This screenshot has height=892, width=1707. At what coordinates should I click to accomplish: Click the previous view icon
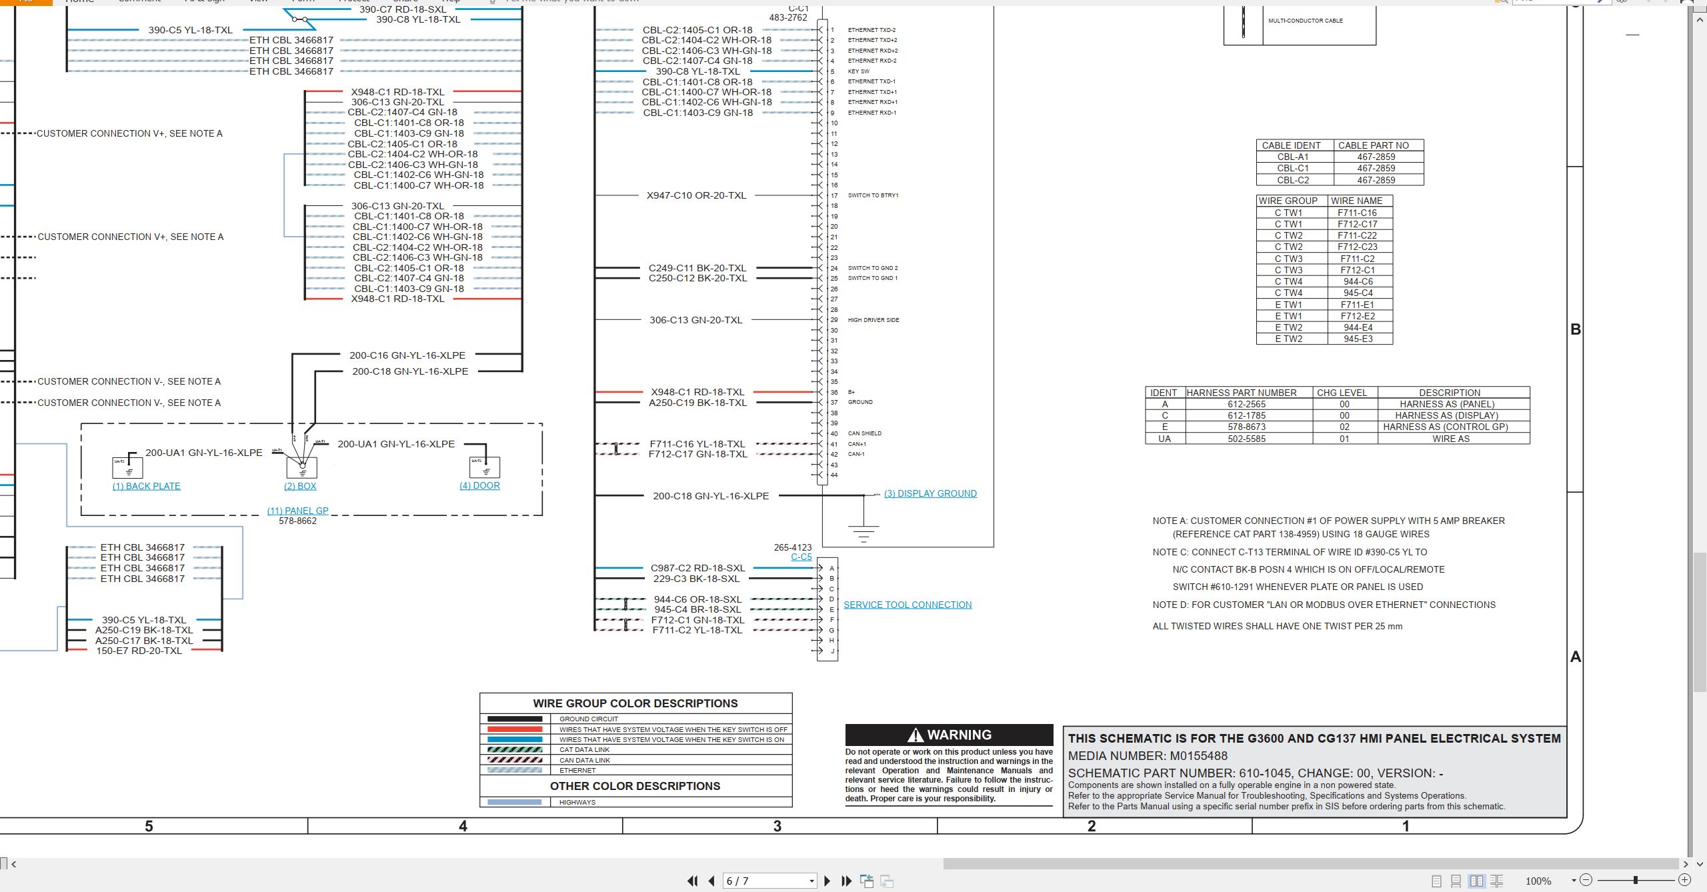(x=867, y=881)
